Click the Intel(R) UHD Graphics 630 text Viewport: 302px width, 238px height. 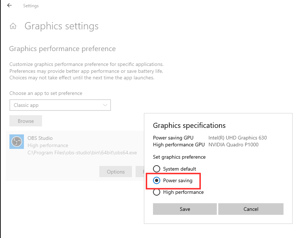[237, 138]
